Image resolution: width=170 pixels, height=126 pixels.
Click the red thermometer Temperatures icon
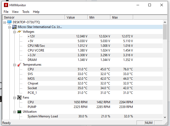pyautogui.click(x=19, y=65)
